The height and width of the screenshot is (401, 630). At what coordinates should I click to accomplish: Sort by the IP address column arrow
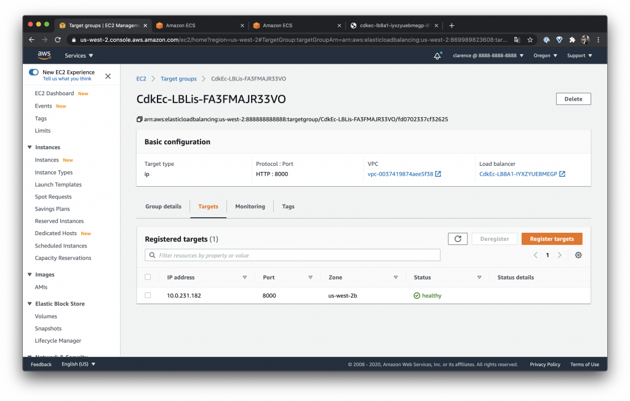tap(245, 278)
